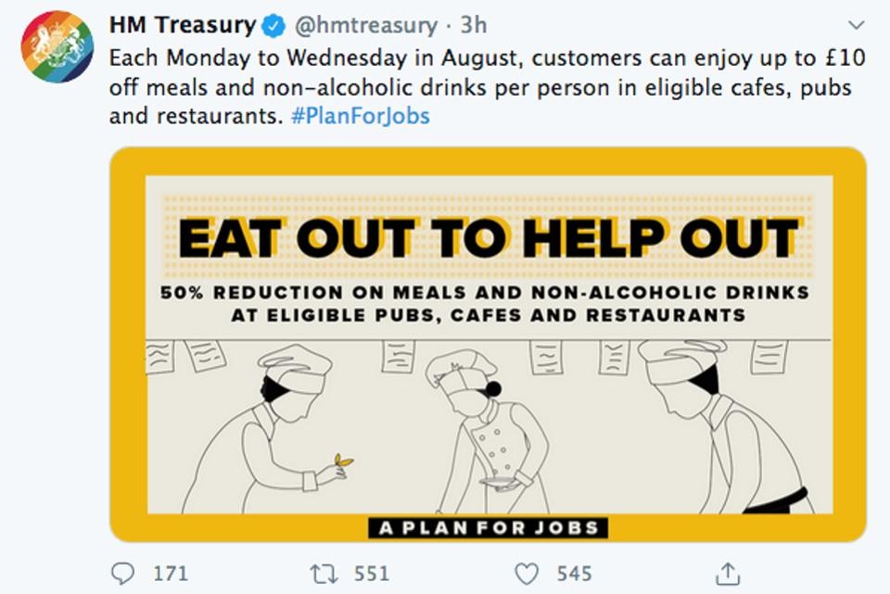Click the 3h timestamp
Image resolution: width=890 pixels, height=594 pixels.
click(x=473, y=25)
